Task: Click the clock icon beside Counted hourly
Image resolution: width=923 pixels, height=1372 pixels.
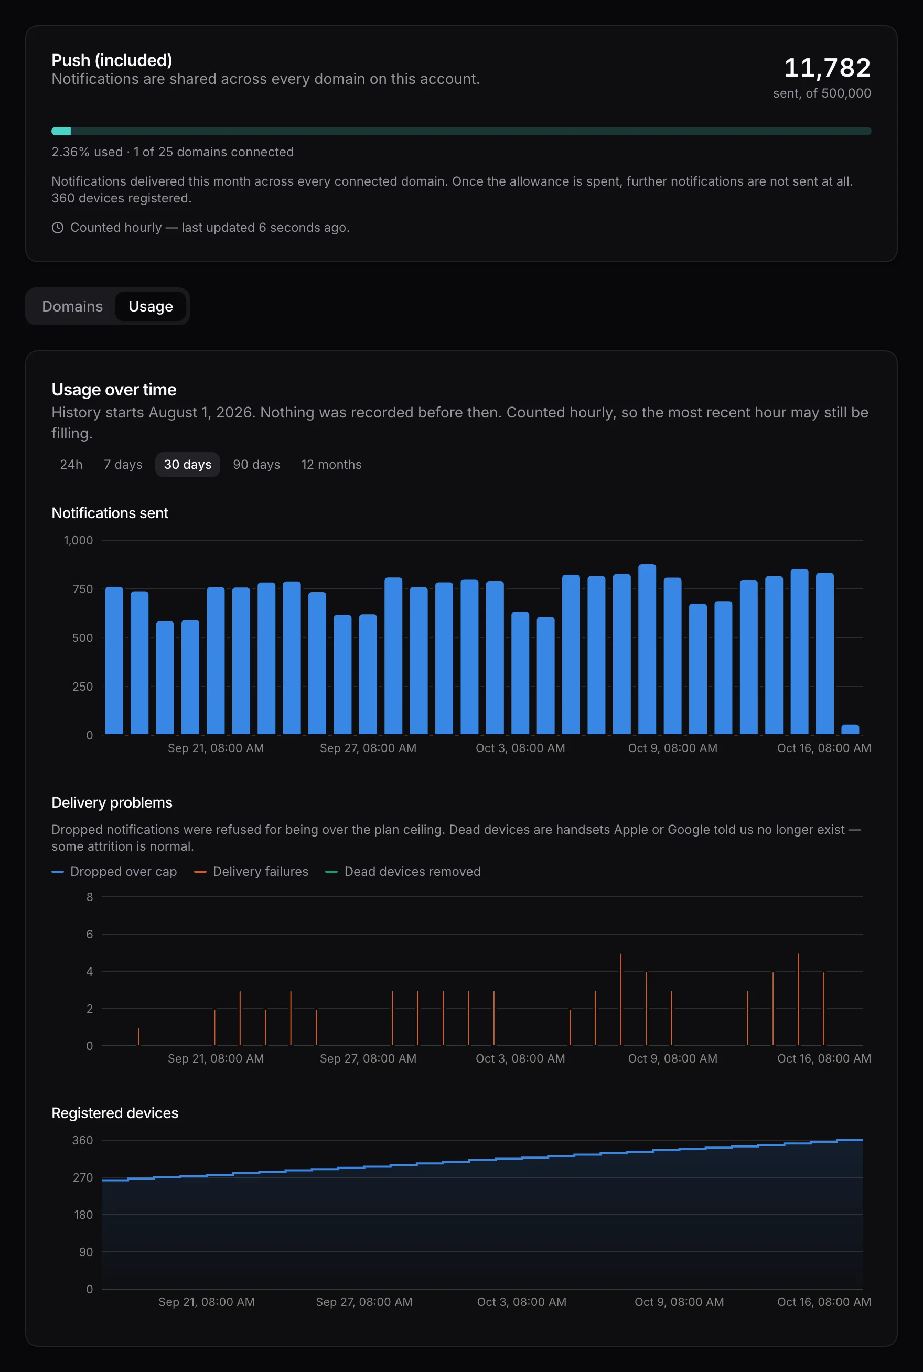Action: 58,227
